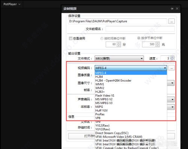Click the file prefix name input field
This screenshot has width=188, height=149.
140,29
